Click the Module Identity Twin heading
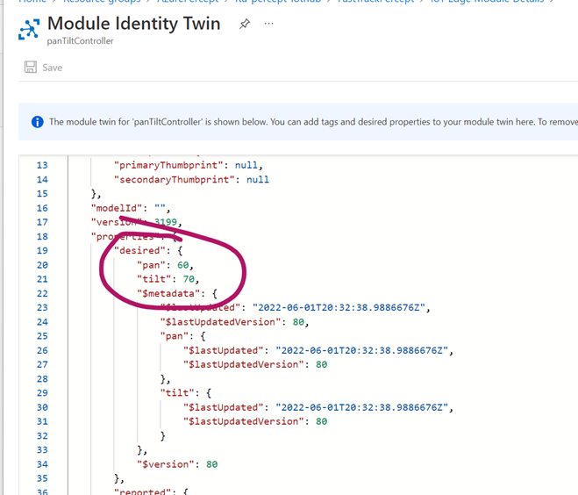 pos(134,24)
